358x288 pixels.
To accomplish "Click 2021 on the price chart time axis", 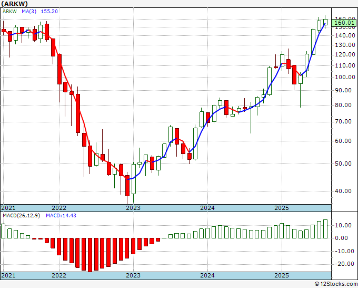I will [8, 208].
